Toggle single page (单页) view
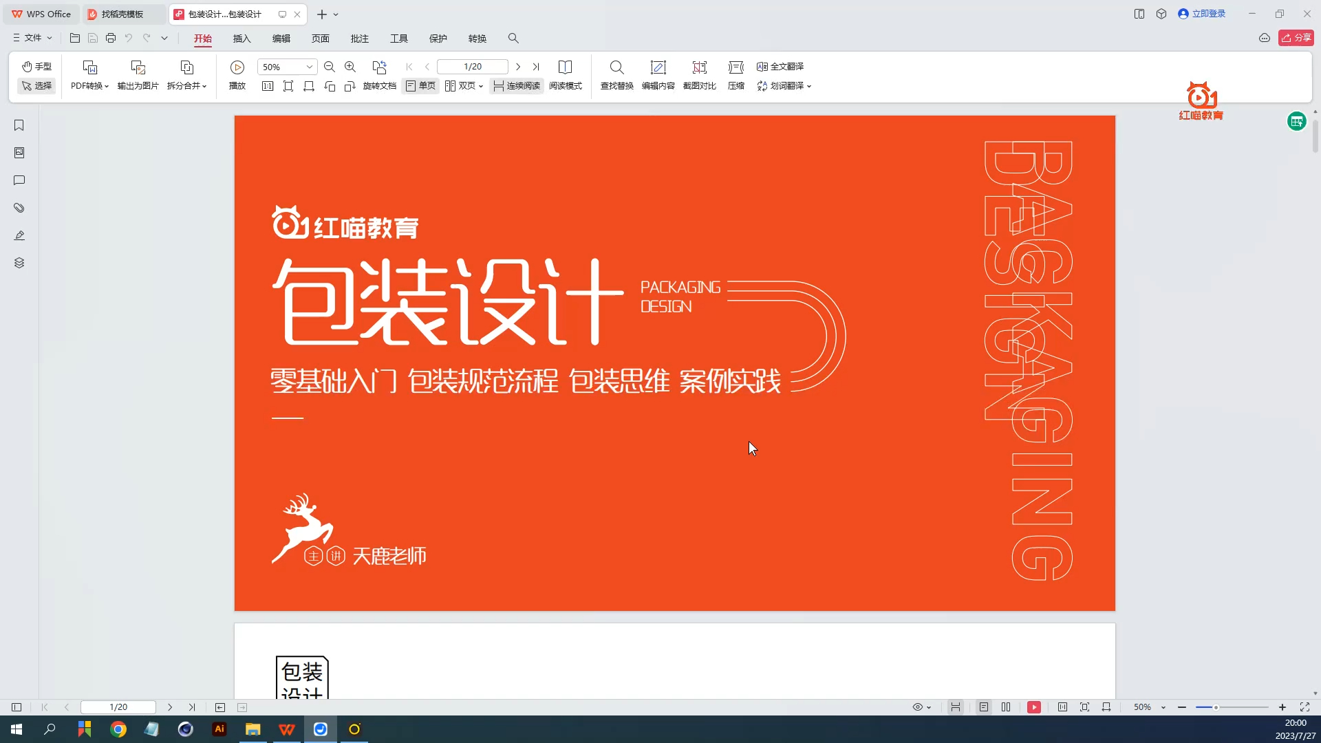Image resolution: width=1321 pixels, height=743 pixels. point(420,86)
